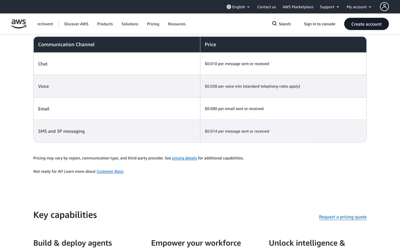Click the Search label in navigation
The height and width of the screenshot is (250, 400).
pos(285,24)
